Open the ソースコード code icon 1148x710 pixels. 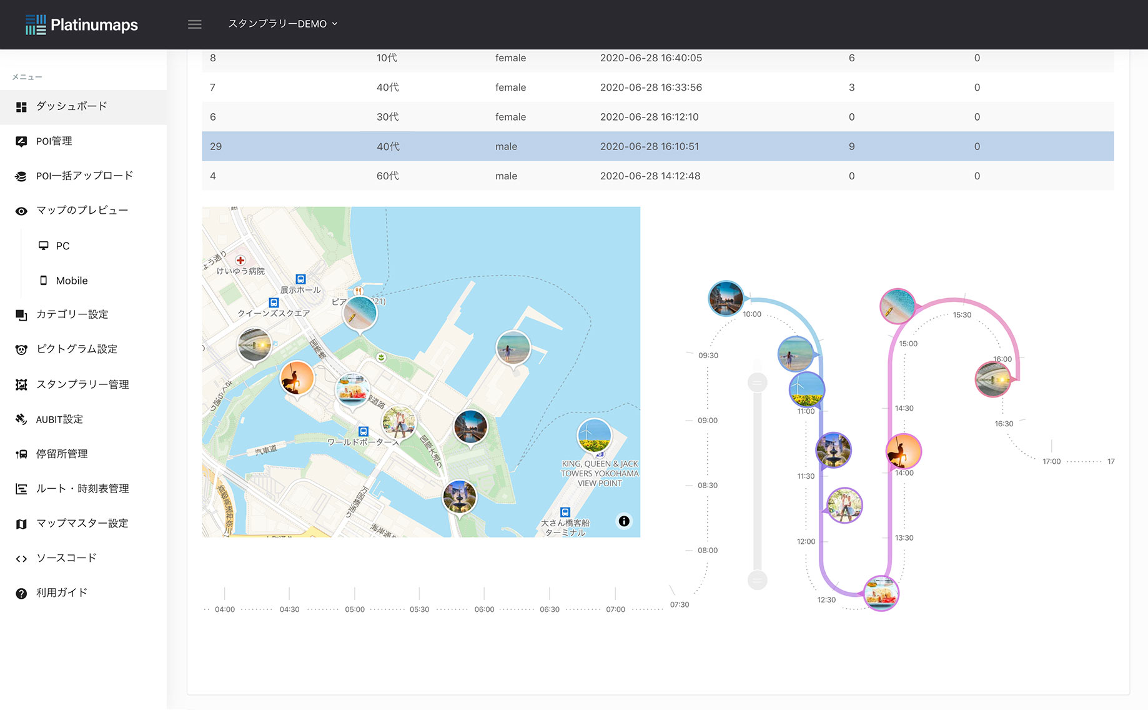tap(21, 558)
